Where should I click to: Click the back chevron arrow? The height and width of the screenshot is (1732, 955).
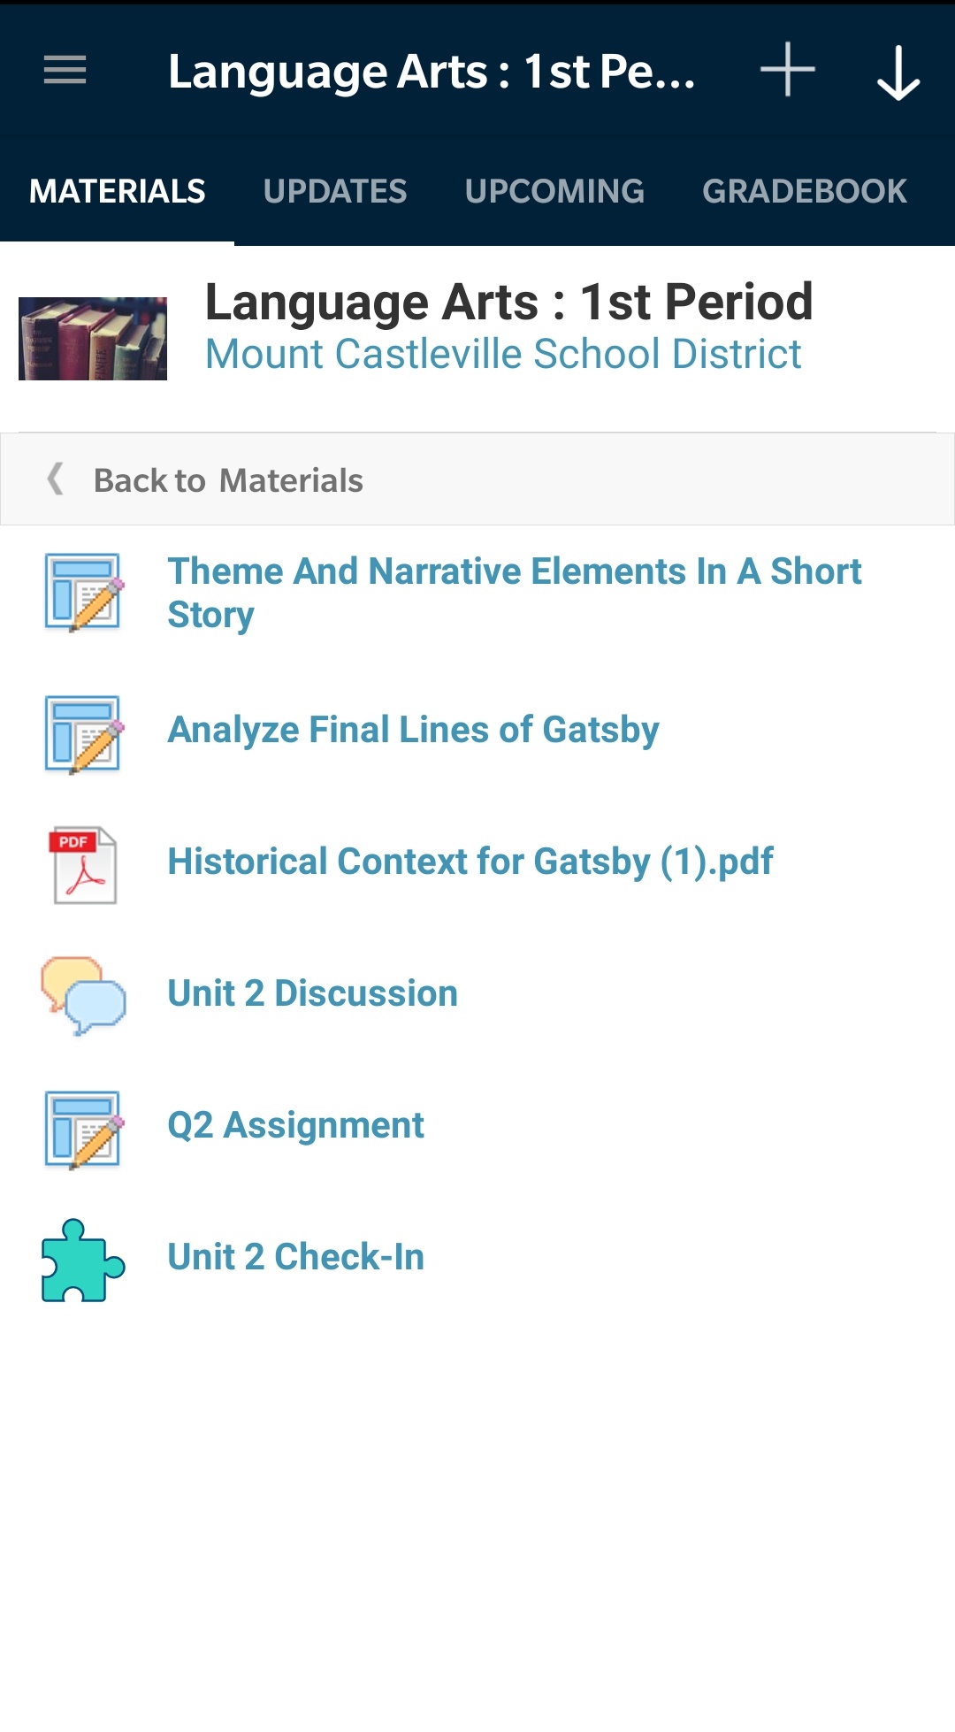pos(56,479)
